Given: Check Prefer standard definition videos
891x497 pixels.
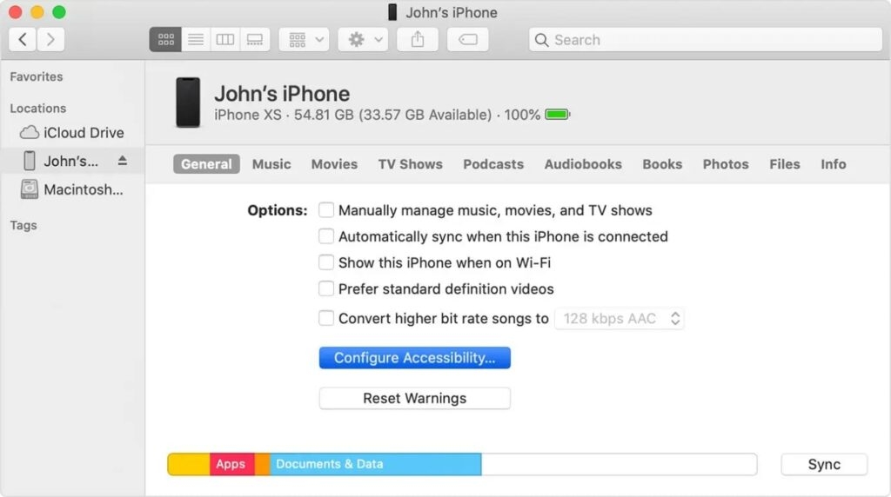Looking at the screenshot, I should point(326,288).
